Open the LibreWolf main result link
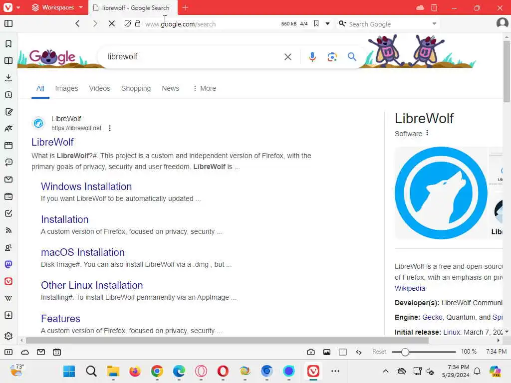The image size is (511, 383). pos(52,142)
